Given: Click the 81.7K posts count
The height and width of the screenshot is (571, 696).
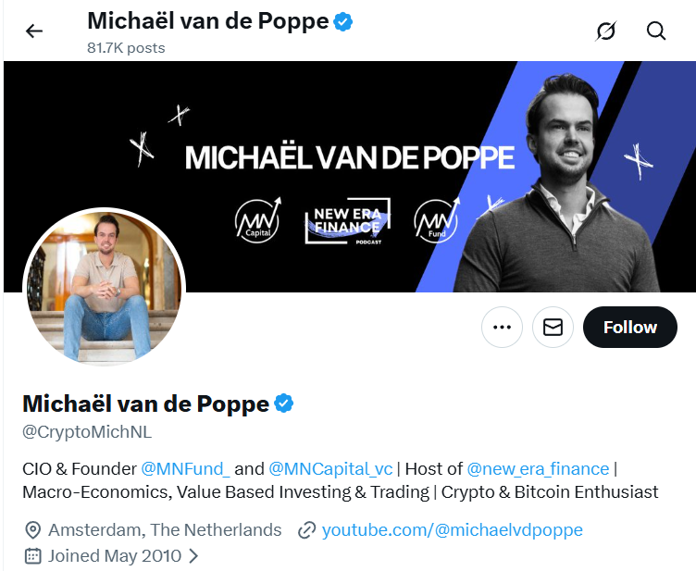Looking at the screenshot, I should pos(126,47).
